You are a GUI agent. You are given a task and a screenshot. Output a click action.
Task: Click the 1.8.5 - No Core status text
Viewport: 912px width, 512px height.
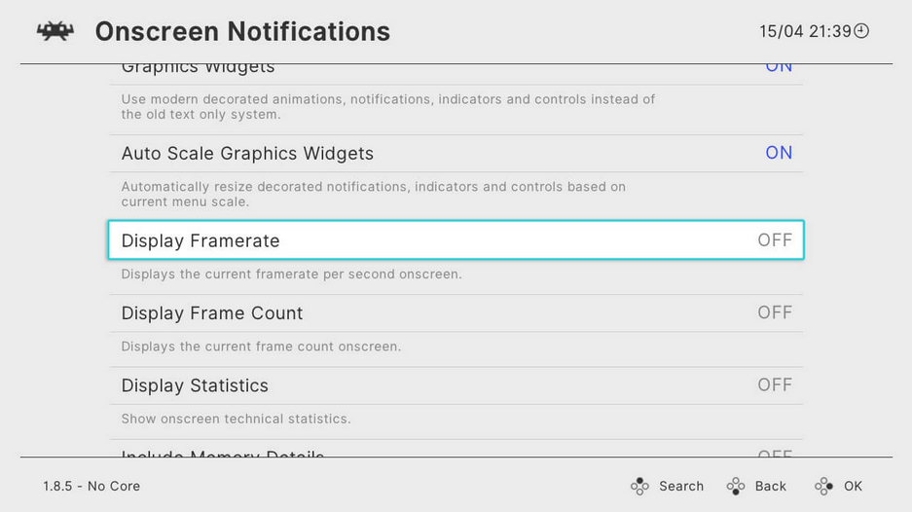[91, 486]
